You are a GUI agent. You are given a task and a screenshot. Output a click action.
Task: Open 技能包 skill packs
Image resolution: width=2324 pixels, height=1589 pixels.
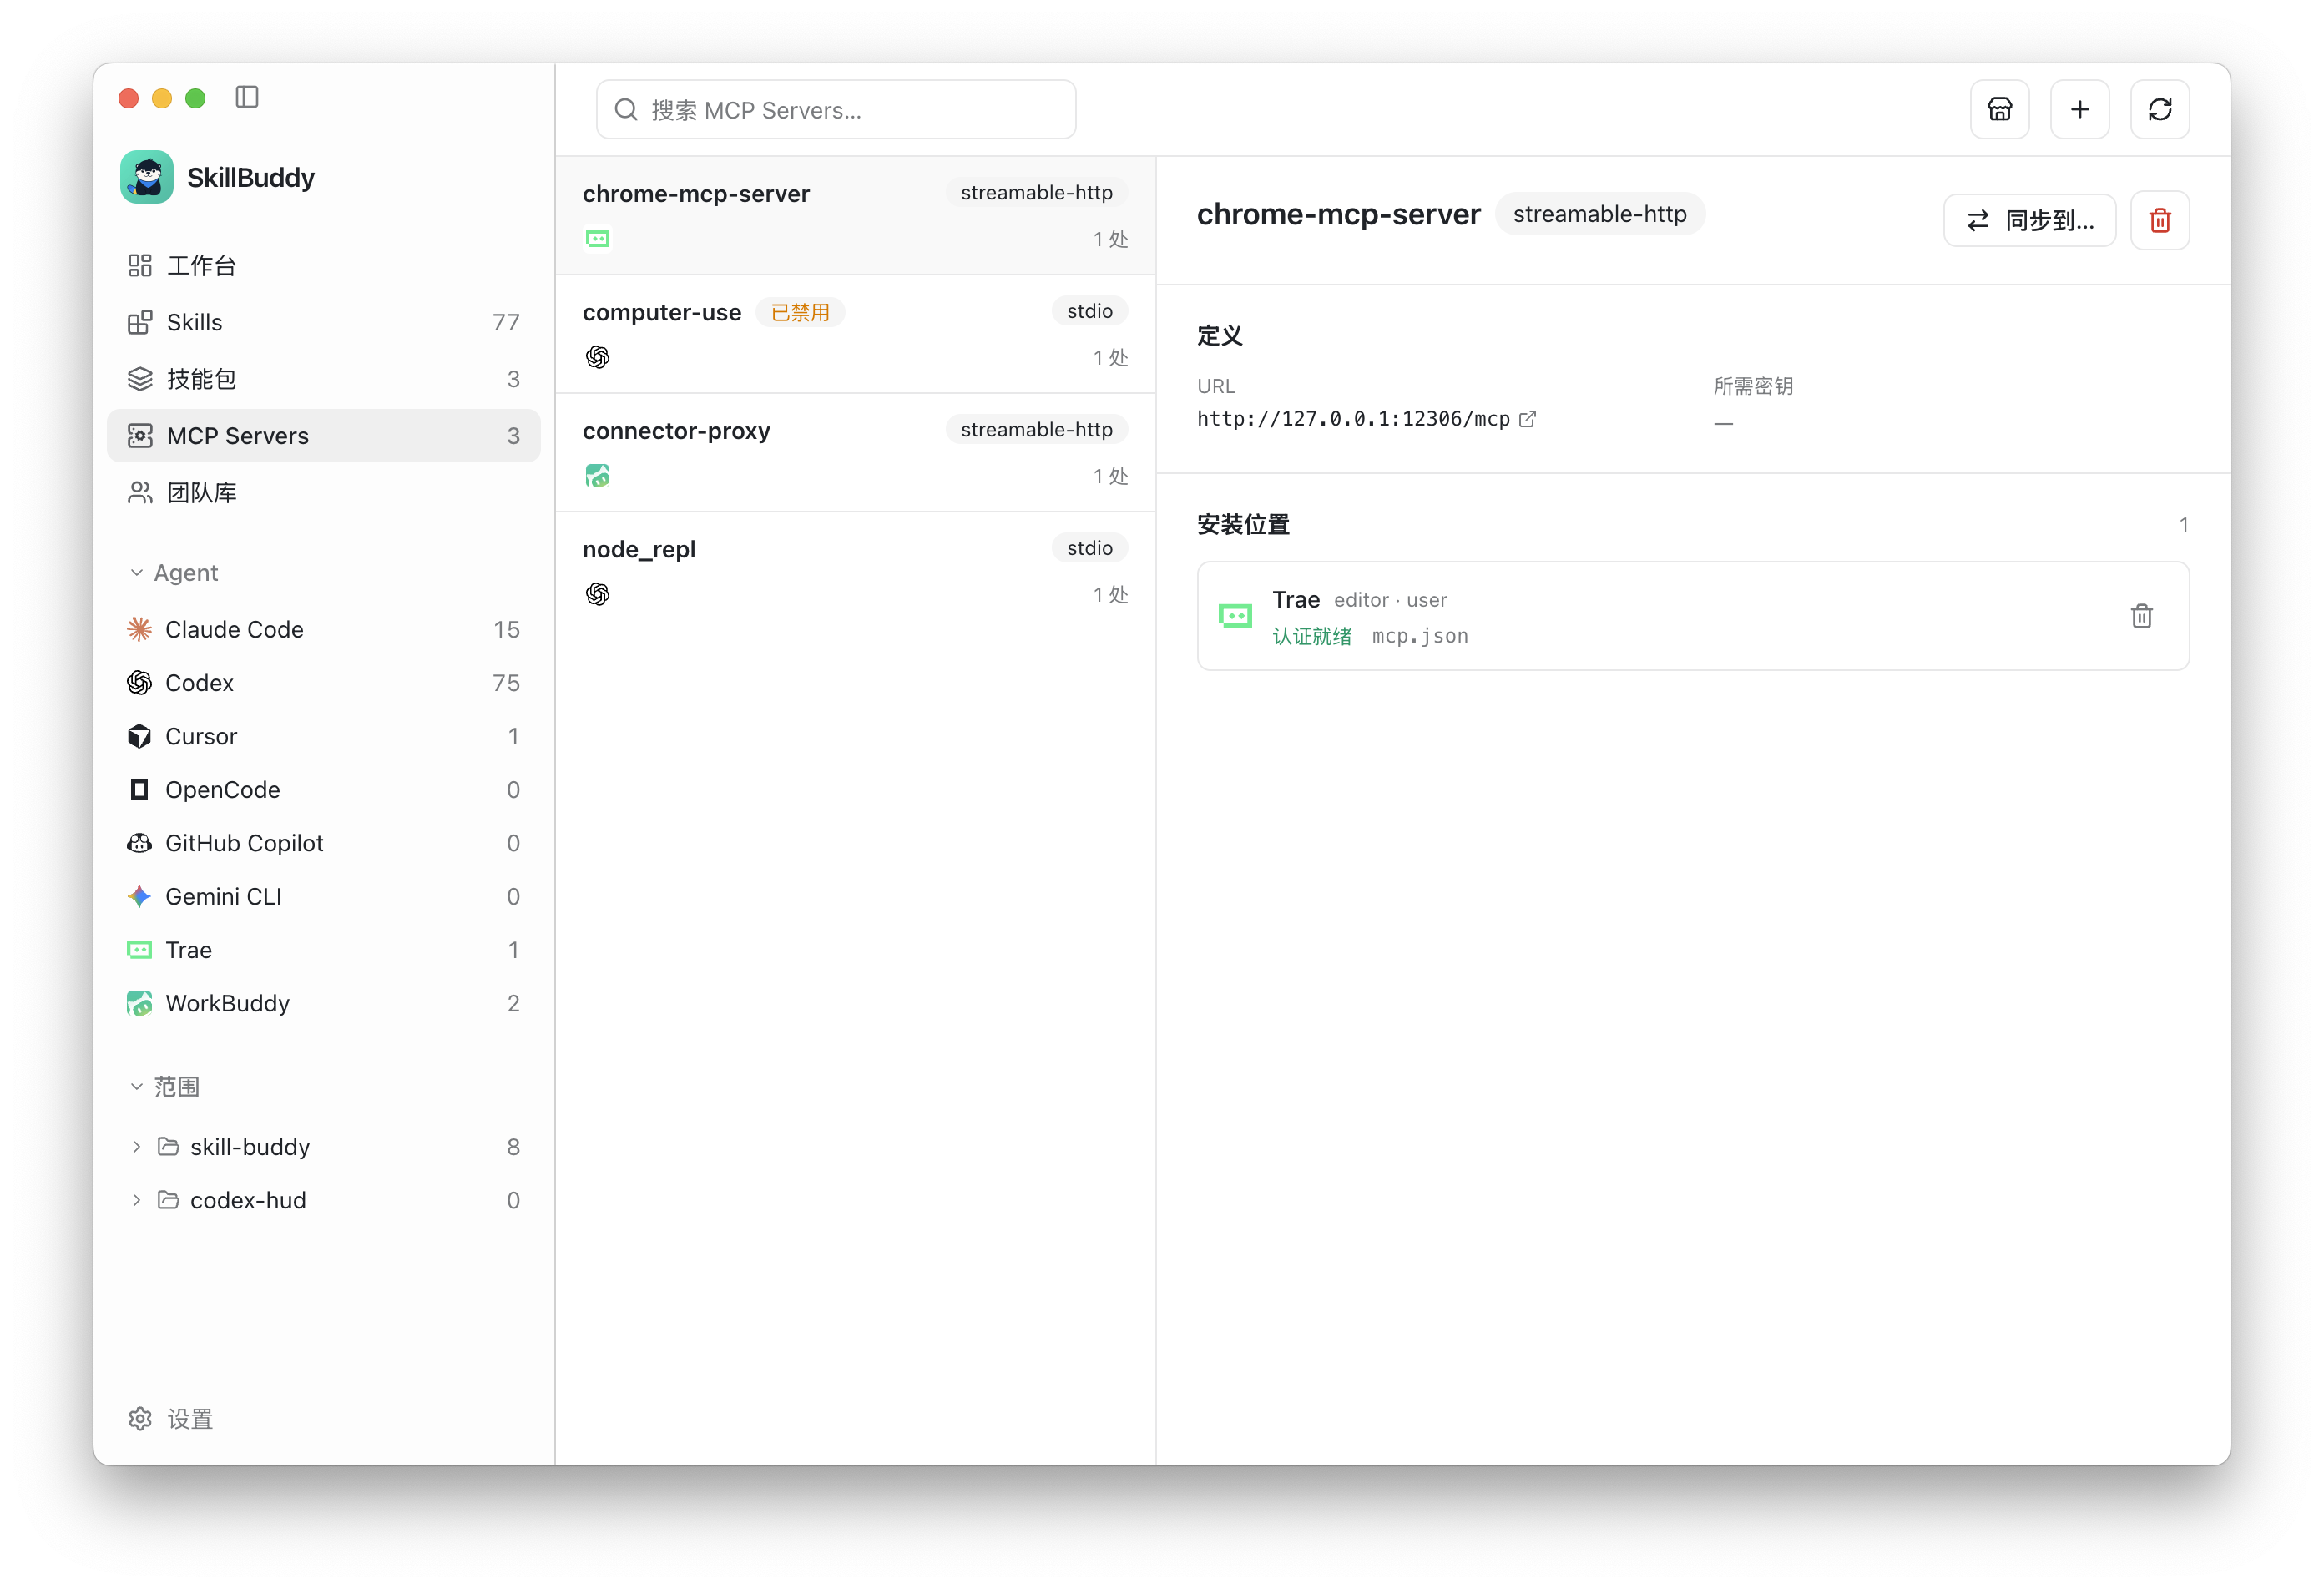pyautogui.click(x=323, y=379)
